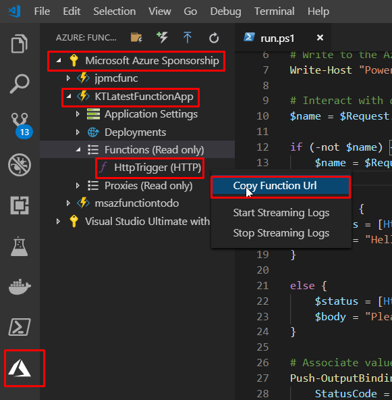Click the VS Code logo icon

point(14,11)
